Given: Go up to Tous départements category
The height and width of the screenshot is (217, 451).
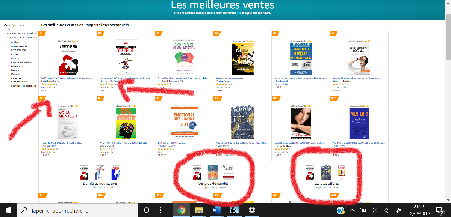Looking at the screenshot, I should click(x=14, y=25).
